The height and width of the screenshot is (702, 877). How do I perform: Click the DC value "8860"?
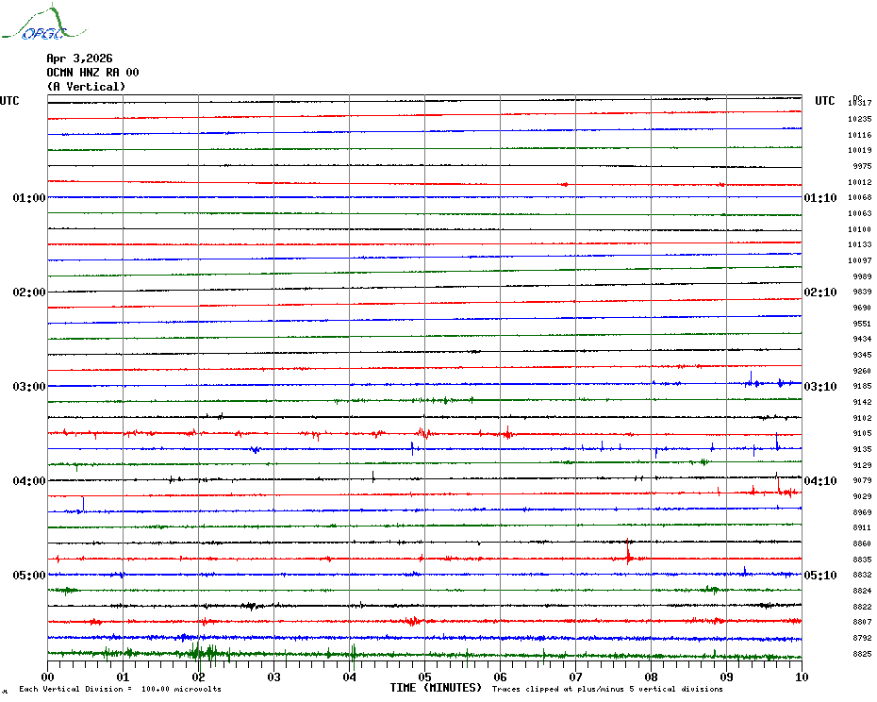(862, 543)
